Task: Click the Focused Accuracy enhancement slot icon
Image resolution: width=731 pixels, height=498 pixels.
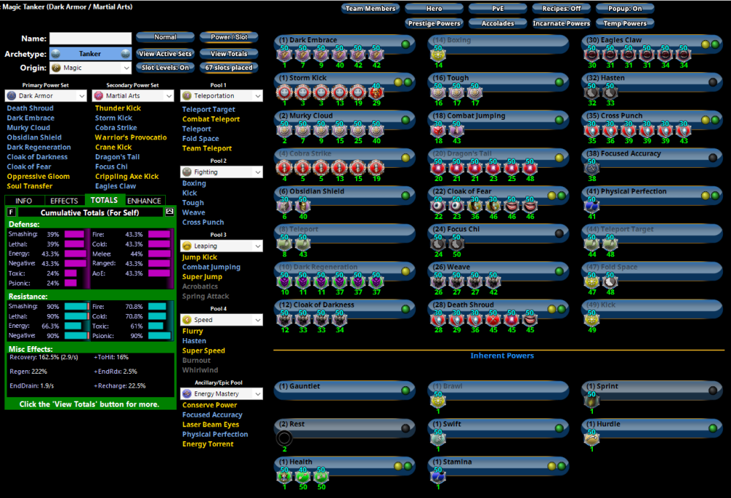Action: (591, 168)
